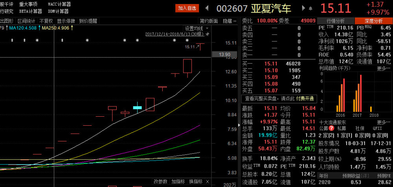
Task: Click the star event marker above the cyan candle
Action: [x=137, y=40]
